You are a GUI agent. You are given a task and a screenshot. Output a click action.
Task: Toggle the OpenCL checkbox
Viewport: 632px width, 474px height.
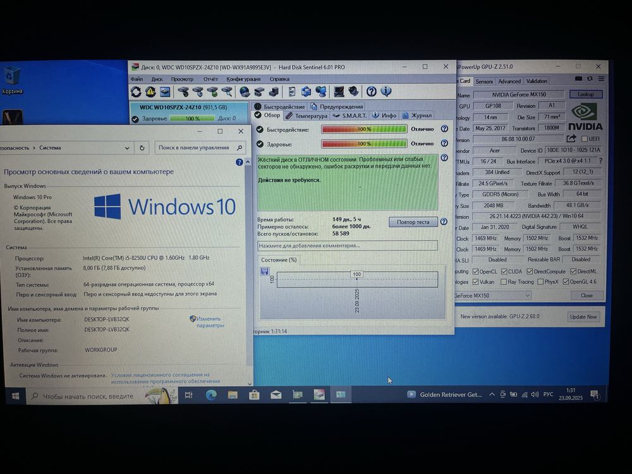(x=476, y=271)
